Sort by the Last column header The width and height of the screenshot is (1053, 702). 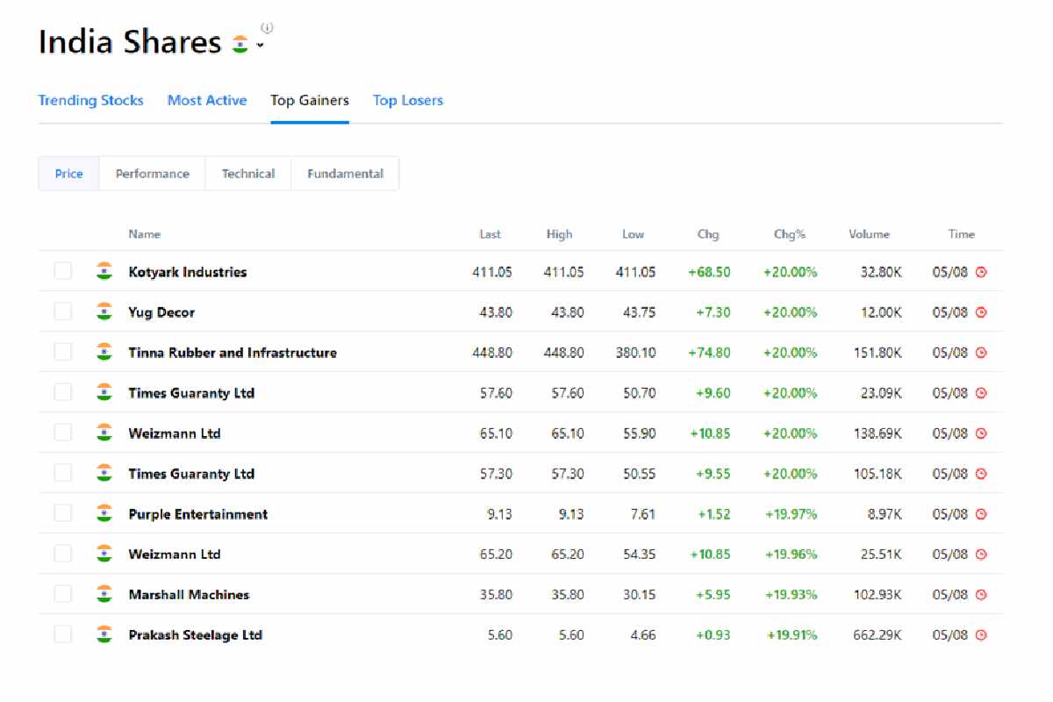[x=491, y=234]
